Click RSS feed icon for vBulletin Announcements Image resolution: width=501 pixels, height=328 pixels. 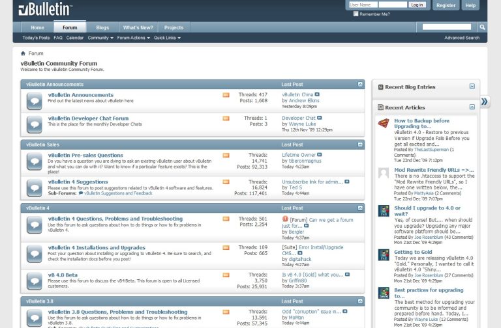(226, 95)
